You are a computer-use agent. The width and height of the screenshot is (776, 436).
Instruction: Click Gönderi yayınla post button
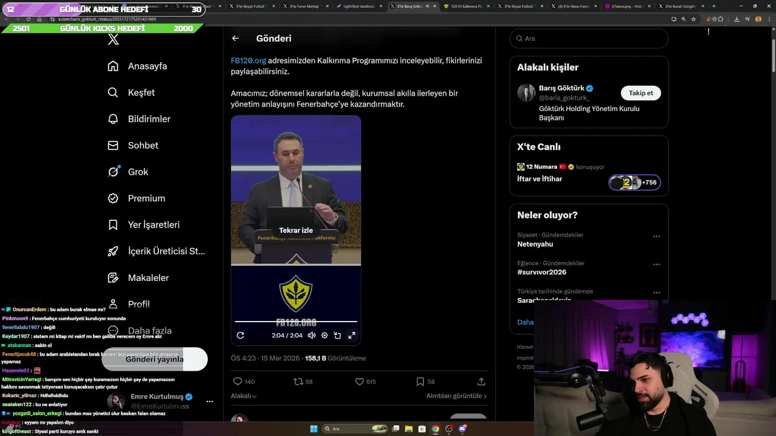(155, 359)
